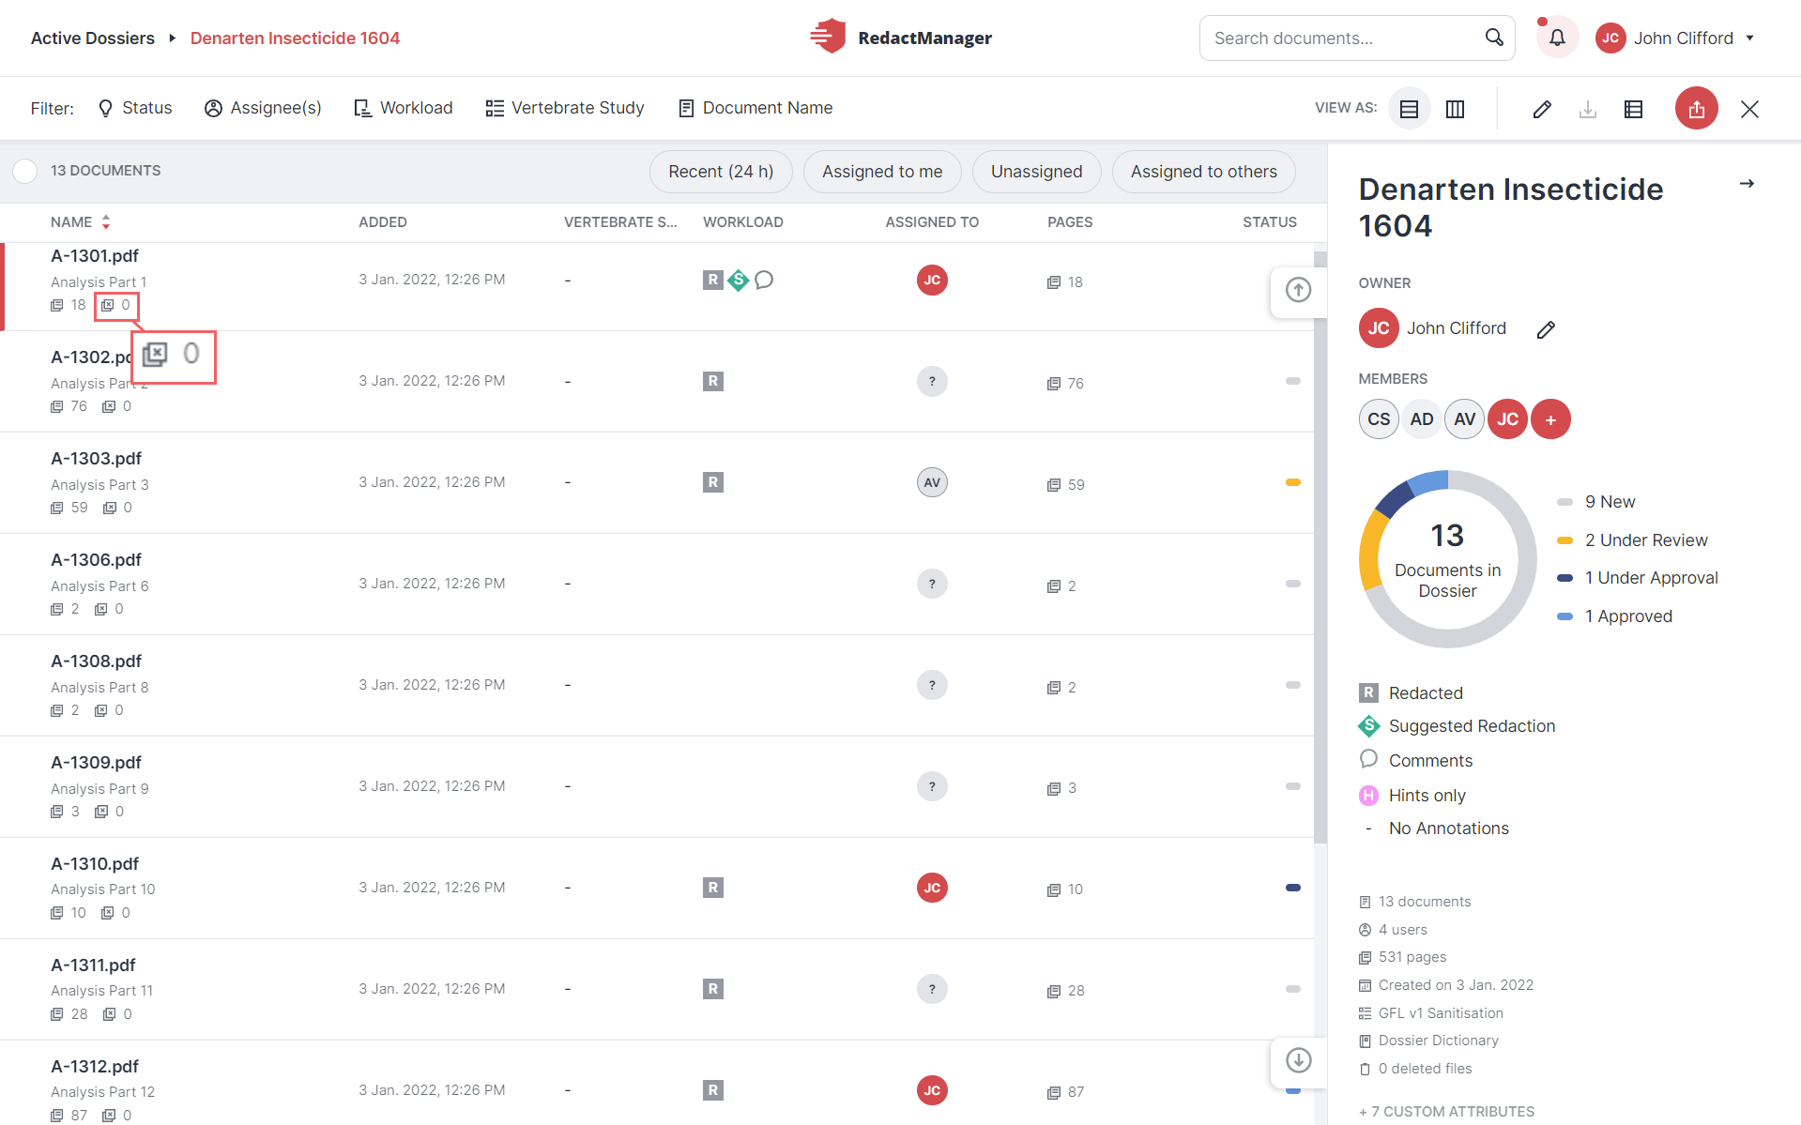Viewport: 1801px width, 1125px height.
Task: Toggle the Assigned to me quick filter
Action: [x=881, y=172]
